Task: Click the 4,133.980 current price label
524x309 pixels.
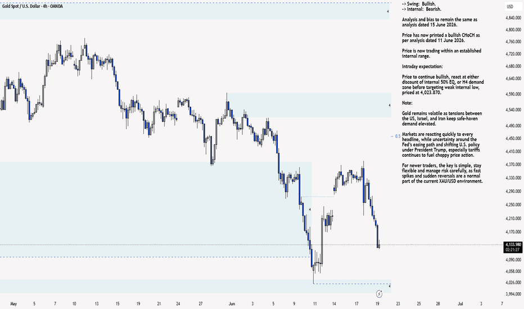Action: [513, 244]
